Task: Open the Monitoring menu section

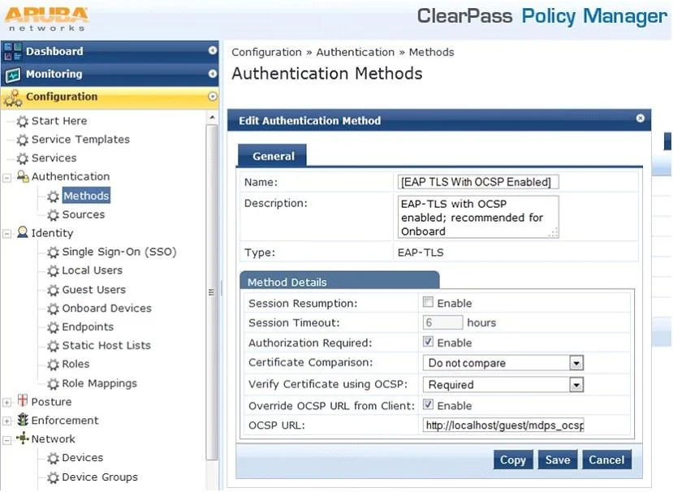Action: (110, 74)
